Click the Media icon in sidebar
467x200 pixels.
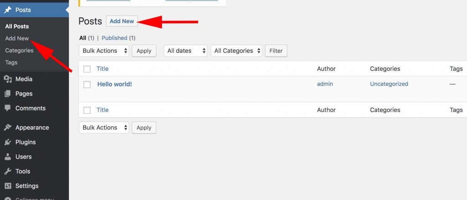[8, 79]
